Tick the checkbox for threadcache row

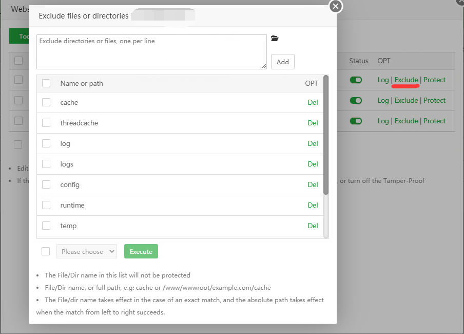[x=46, y=123]
